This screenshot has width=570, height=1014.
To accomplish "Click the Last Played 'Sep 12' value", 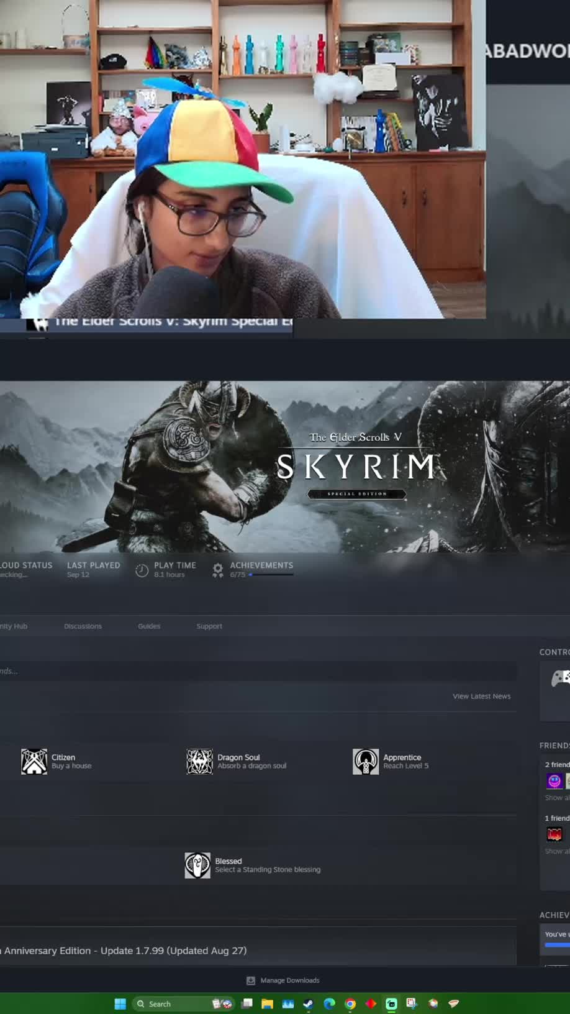I will click(78, 575).
